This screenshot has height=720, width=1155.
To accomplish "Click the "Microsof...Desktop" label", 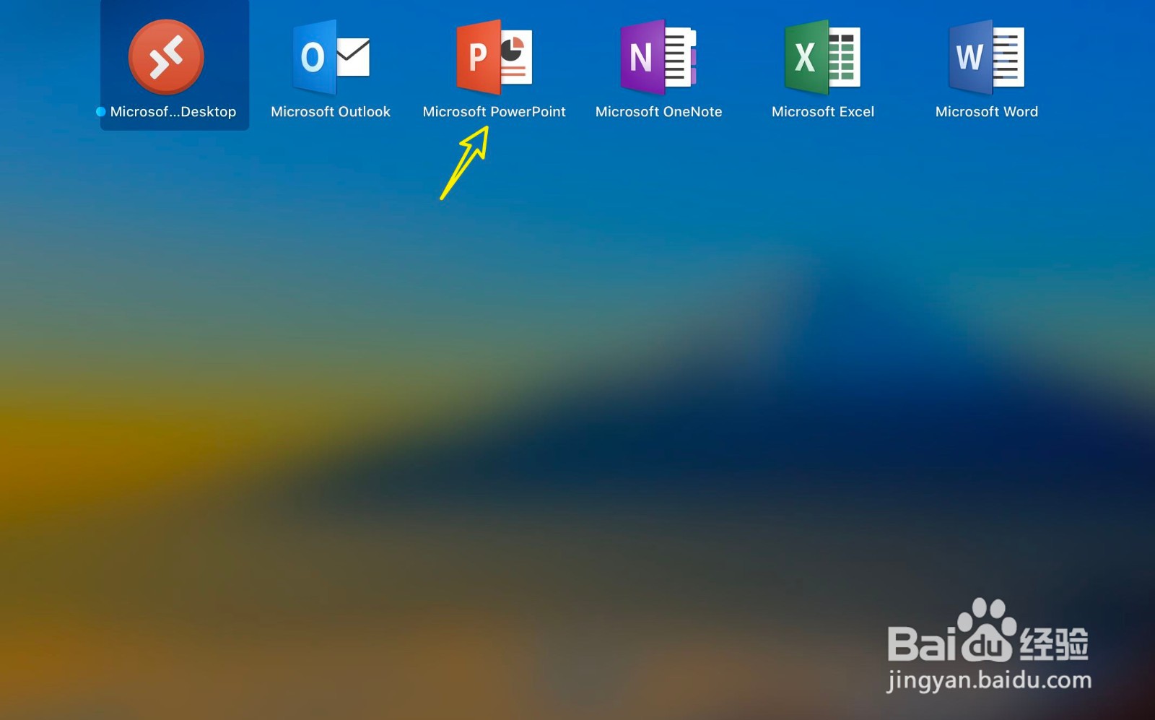I will tap(173, 112).
